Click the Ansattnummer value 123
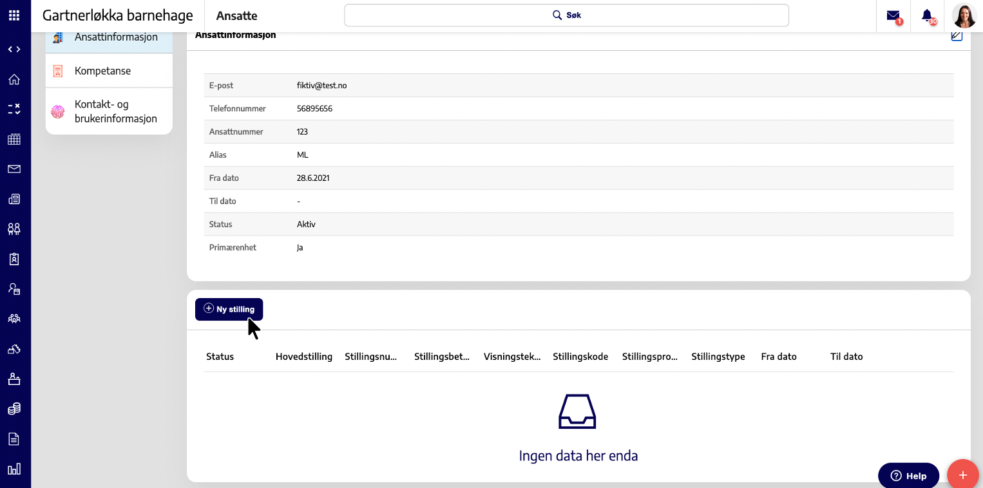This screenshot has height=488, width=983. 302,132
